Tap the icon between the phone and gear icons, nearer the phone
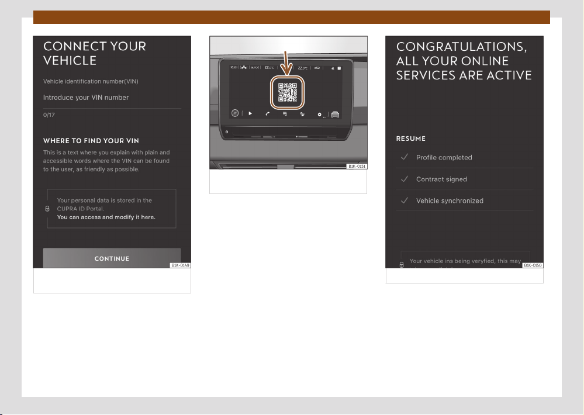584x415 pixels. tap(285, 113)
